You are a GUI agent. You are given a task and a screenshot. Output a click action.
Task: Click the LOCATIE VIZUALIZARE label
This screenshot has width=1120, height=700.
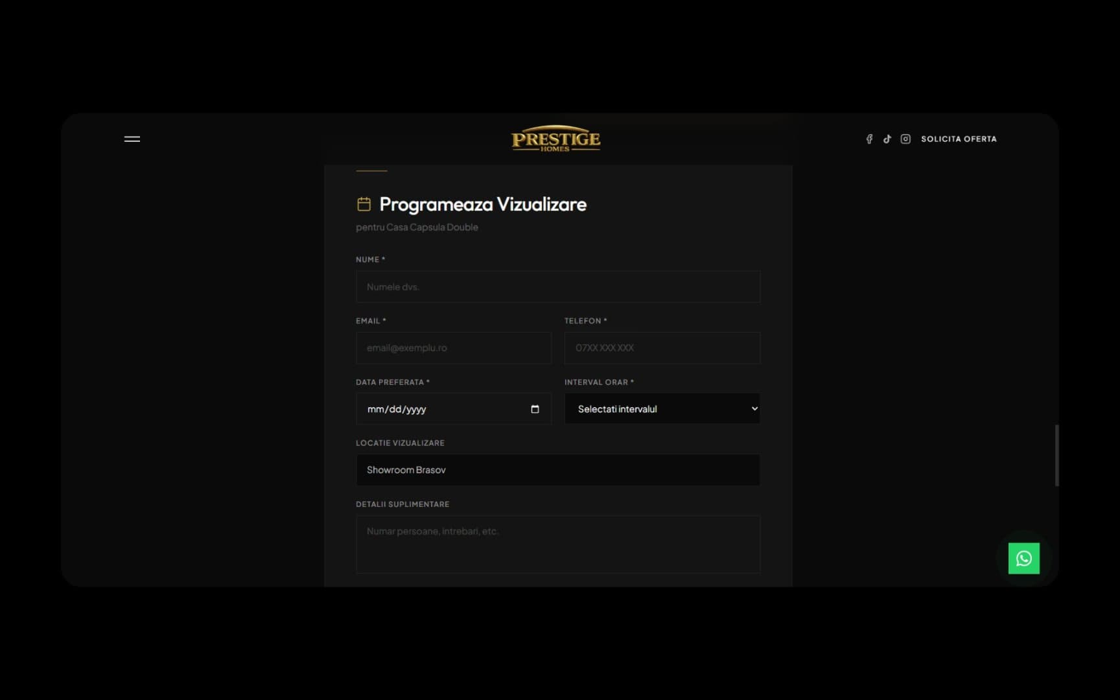400,443
